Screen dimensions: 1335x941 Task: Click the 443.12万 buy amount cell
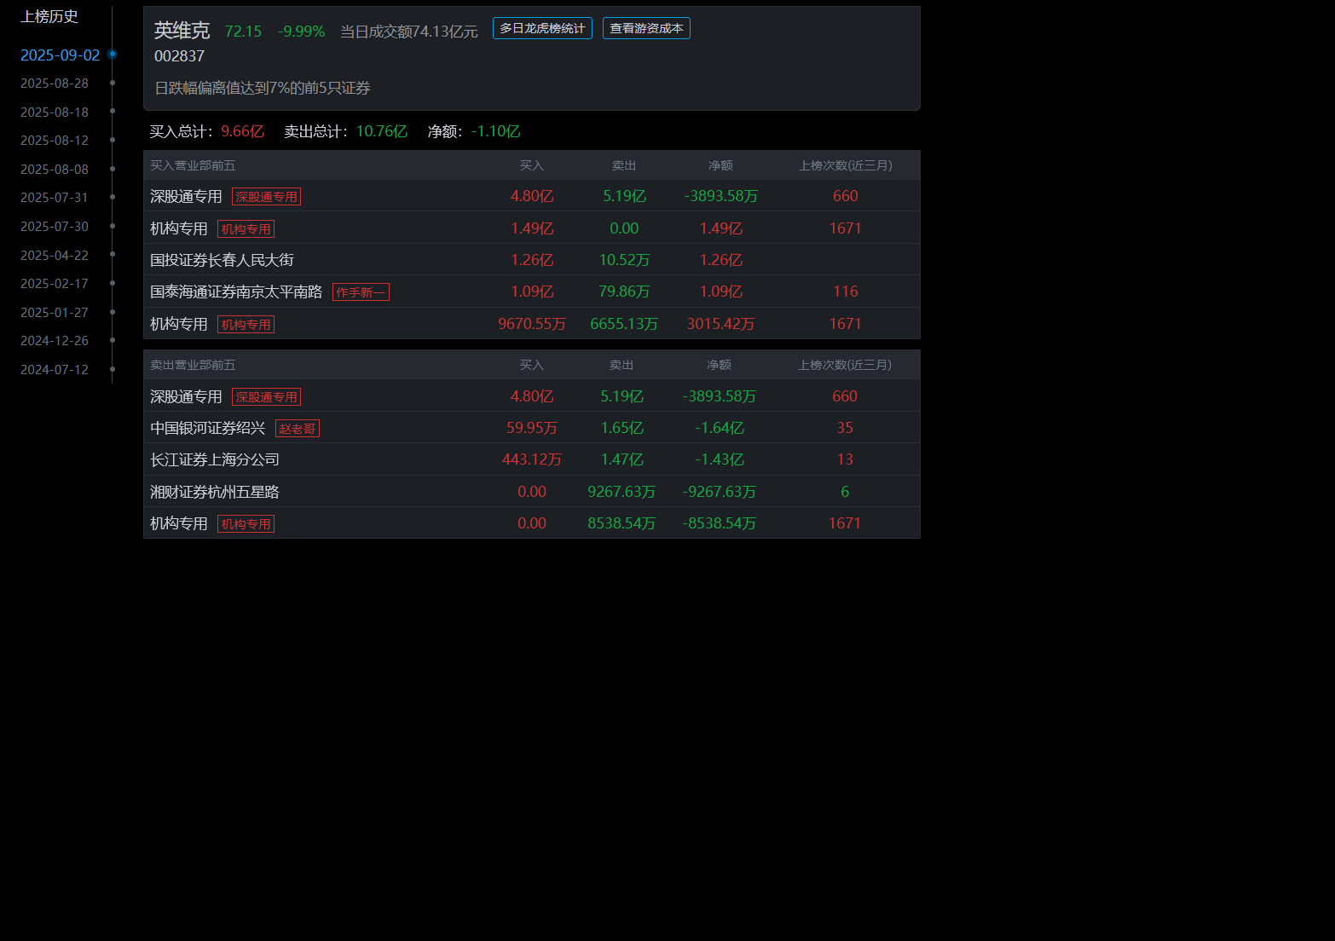pos(532,459)
